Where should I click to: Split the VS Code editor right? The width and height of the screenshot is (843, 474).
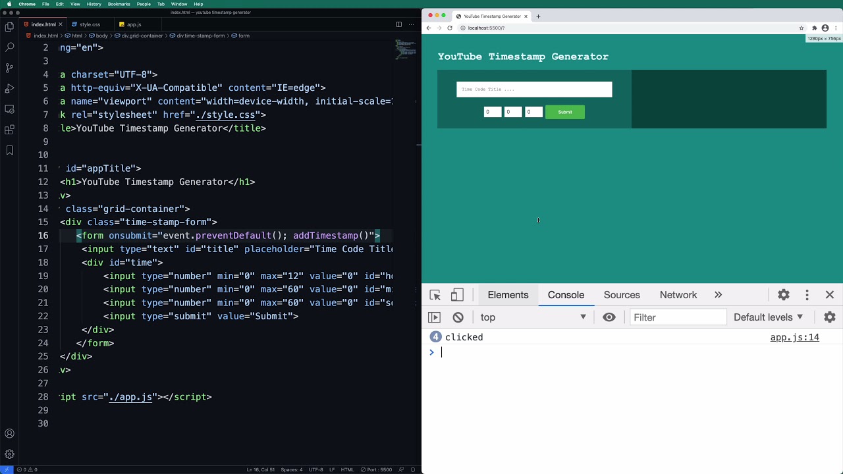click(x=398, y=24)
